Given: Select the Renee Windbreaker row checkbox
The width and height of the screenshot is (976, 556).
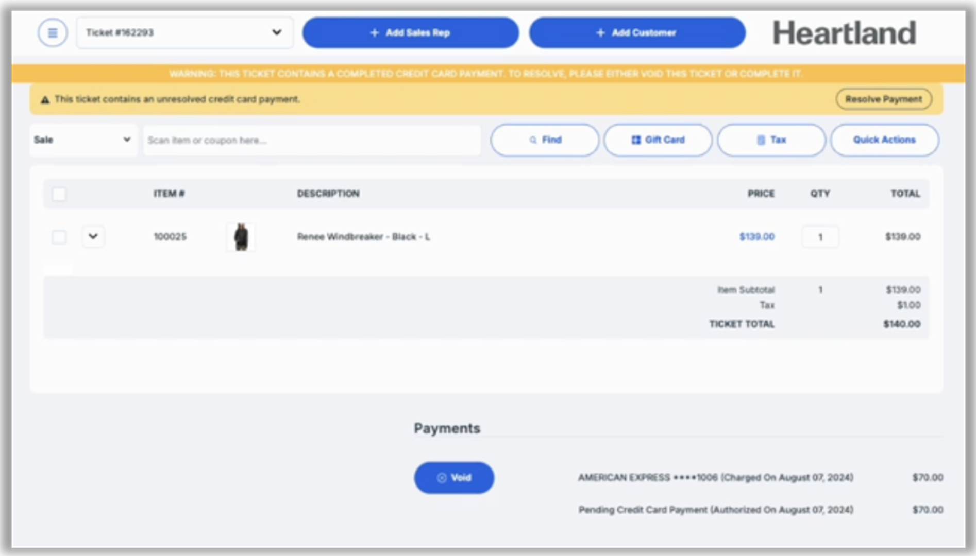Looking at the screenshot, I should (59, 237).
